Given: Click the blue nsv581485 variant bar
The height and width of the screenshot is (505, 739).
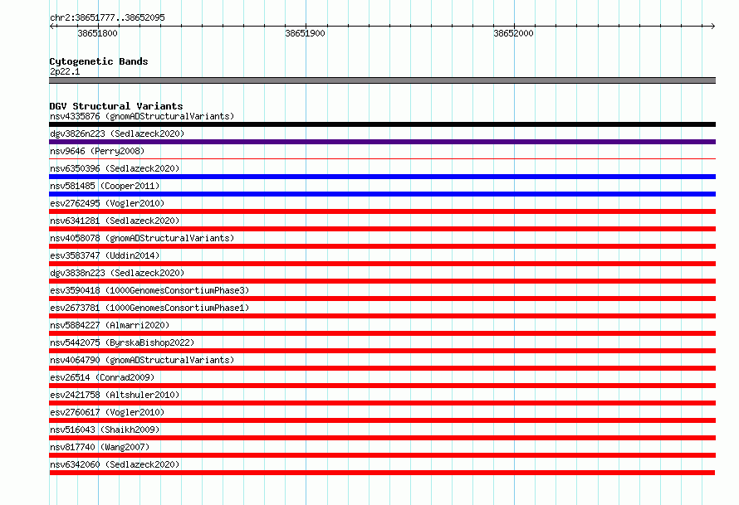Looking at the screenshot, I should coord(382,194).
